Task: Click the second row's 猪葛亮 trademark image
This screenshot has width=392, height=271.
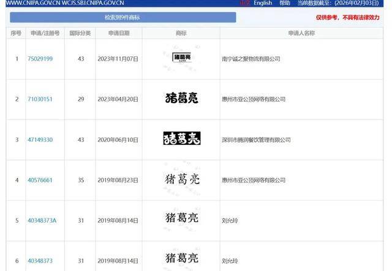Action: click(181, 98)
